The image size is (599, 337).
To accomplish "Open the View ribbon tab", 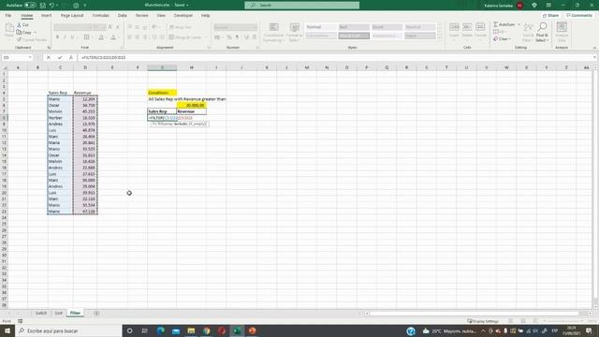I will [161, 15].
